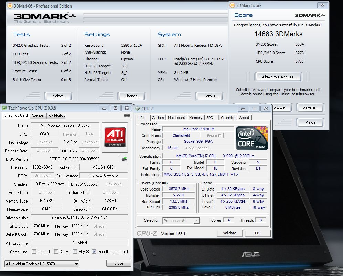Open the GPU-Z Validation tab
The image size is (343, 276).
coord(57,116)
